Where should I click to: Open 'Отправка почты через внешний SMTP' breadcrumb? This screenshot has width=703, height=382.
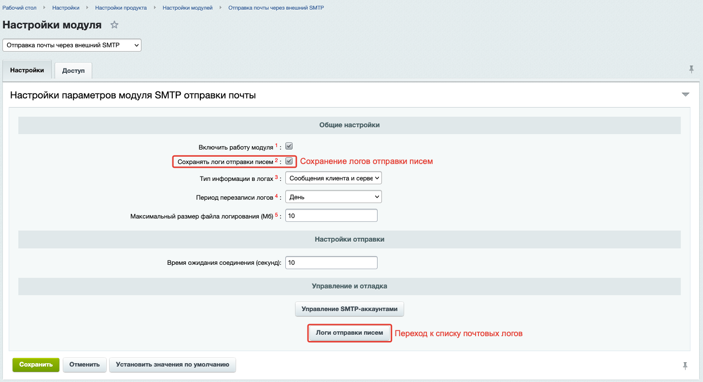point(276,8)
